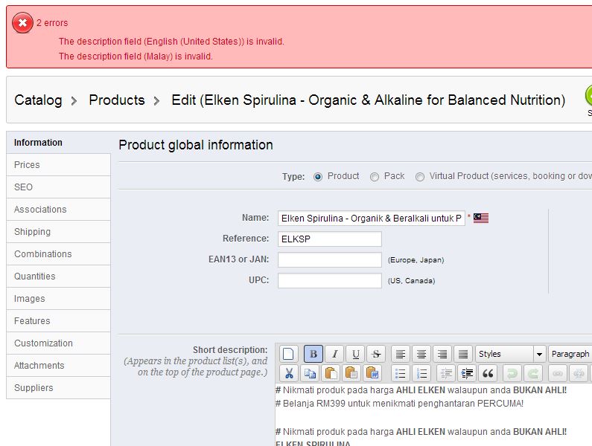Center-align text in short description
Screen dimensions: 592x446
click(x=421, y=354)
